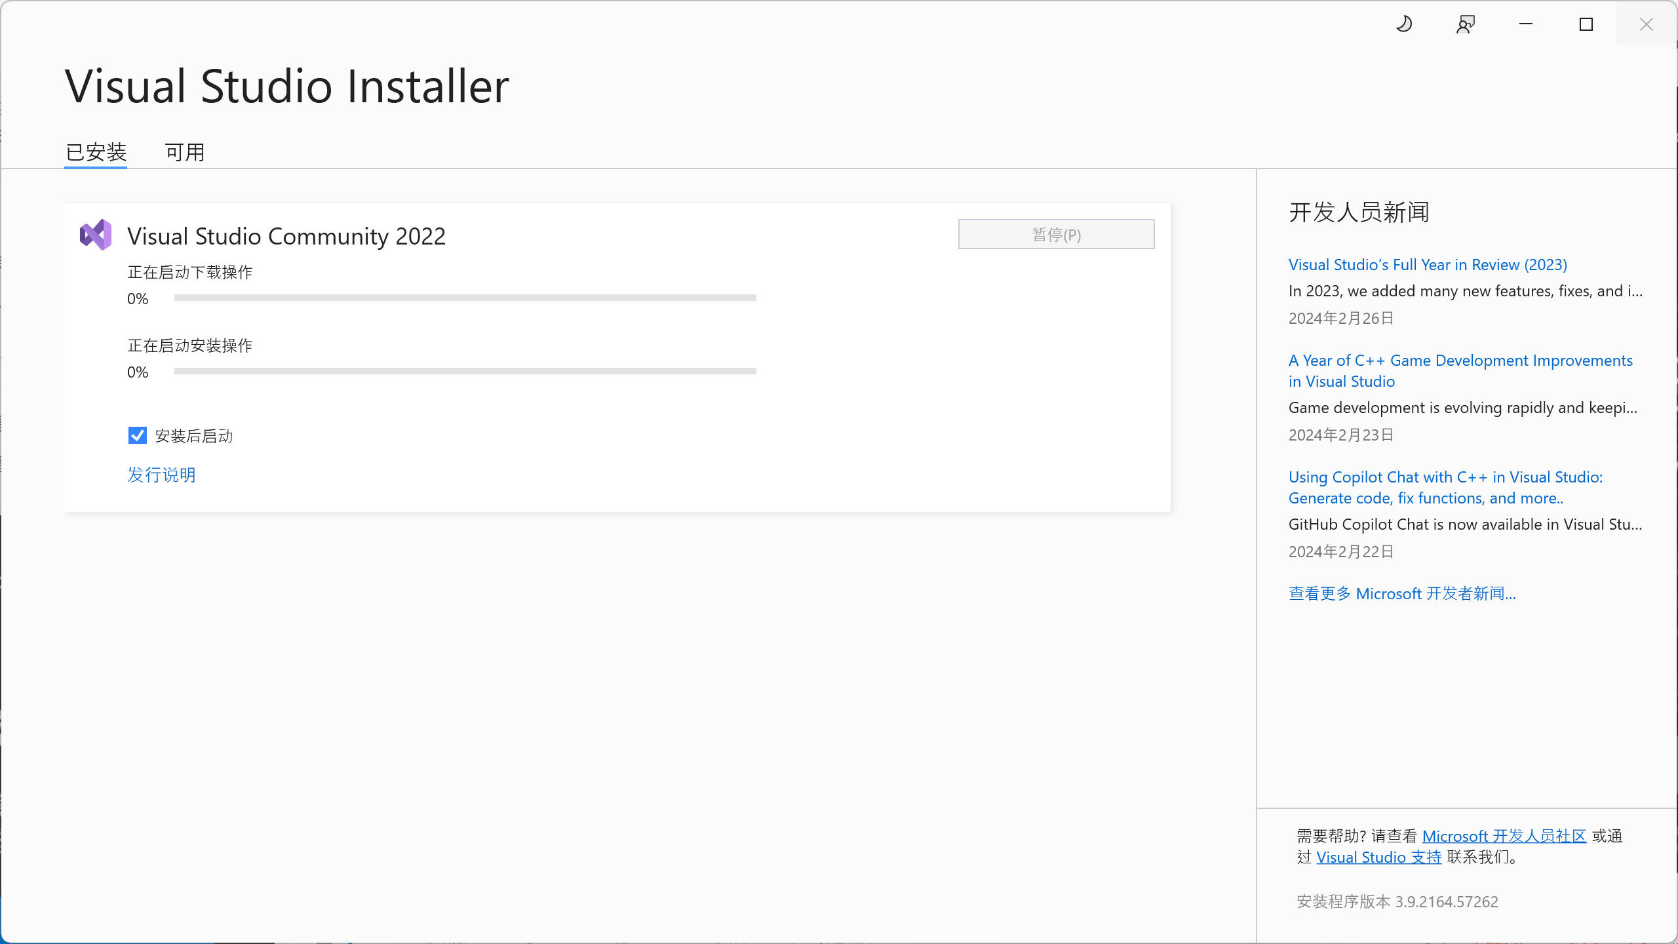Toggle dark theme with the moon icon
This screenshot has height=944, width=1678.
(1404, 24)
